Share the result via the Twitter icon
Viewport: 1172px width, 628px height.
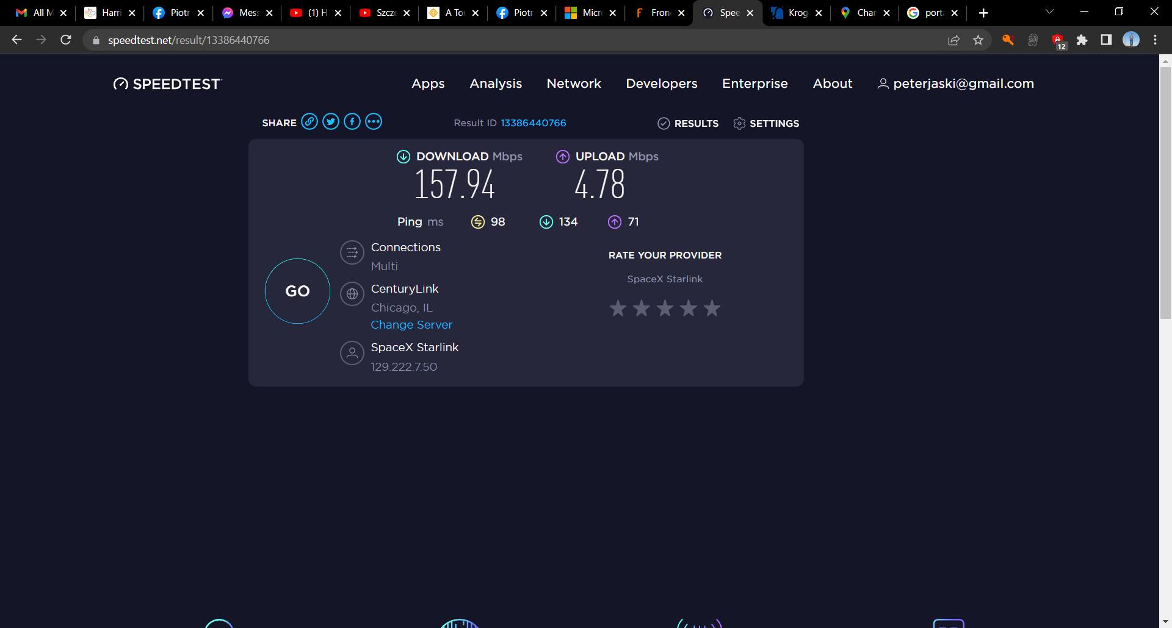point(331,122)
